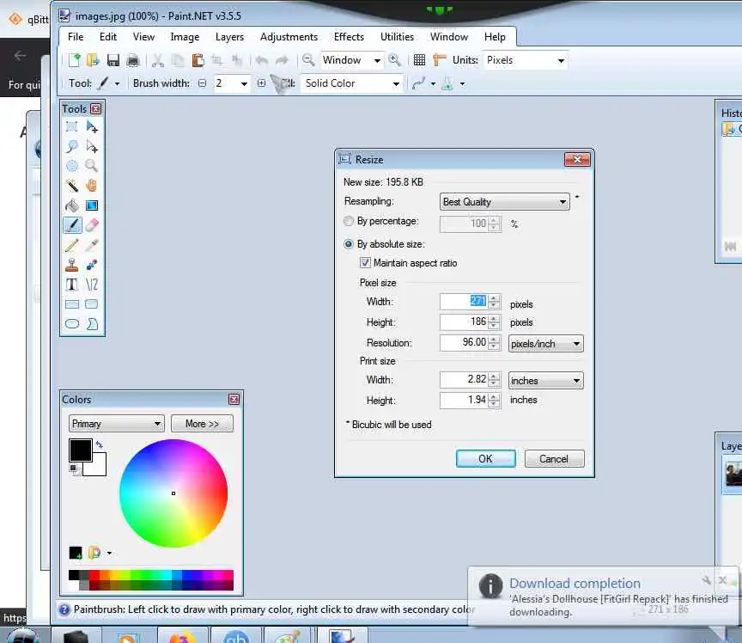742x643 pixels.
Task: Select the Eraser tool
Action: point(92,225)
